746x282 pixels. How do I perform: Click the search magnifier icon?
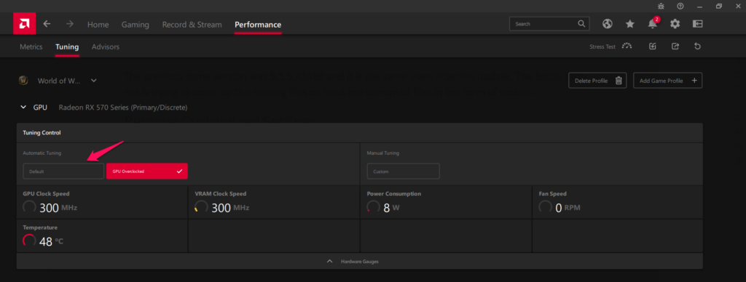click(581, 24)
